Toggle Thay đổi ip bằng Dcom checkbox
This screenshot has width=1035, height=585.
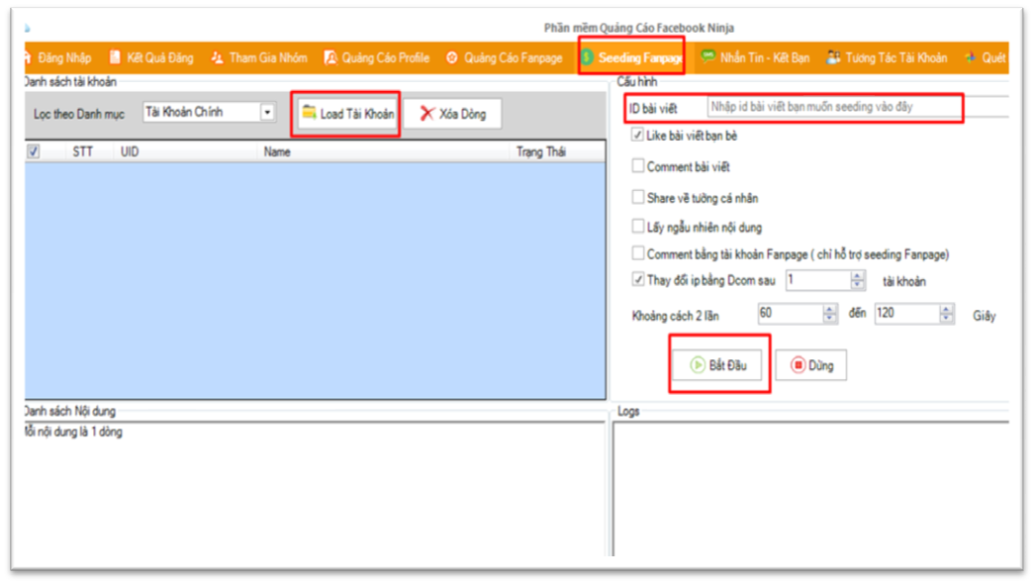[637, 279]
